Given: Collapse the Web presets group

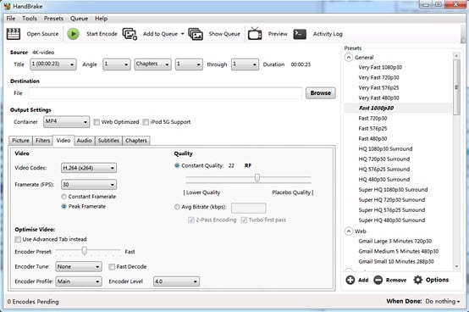Looking at the screenshot, I should pyautogui.click(x=349, y=231).
